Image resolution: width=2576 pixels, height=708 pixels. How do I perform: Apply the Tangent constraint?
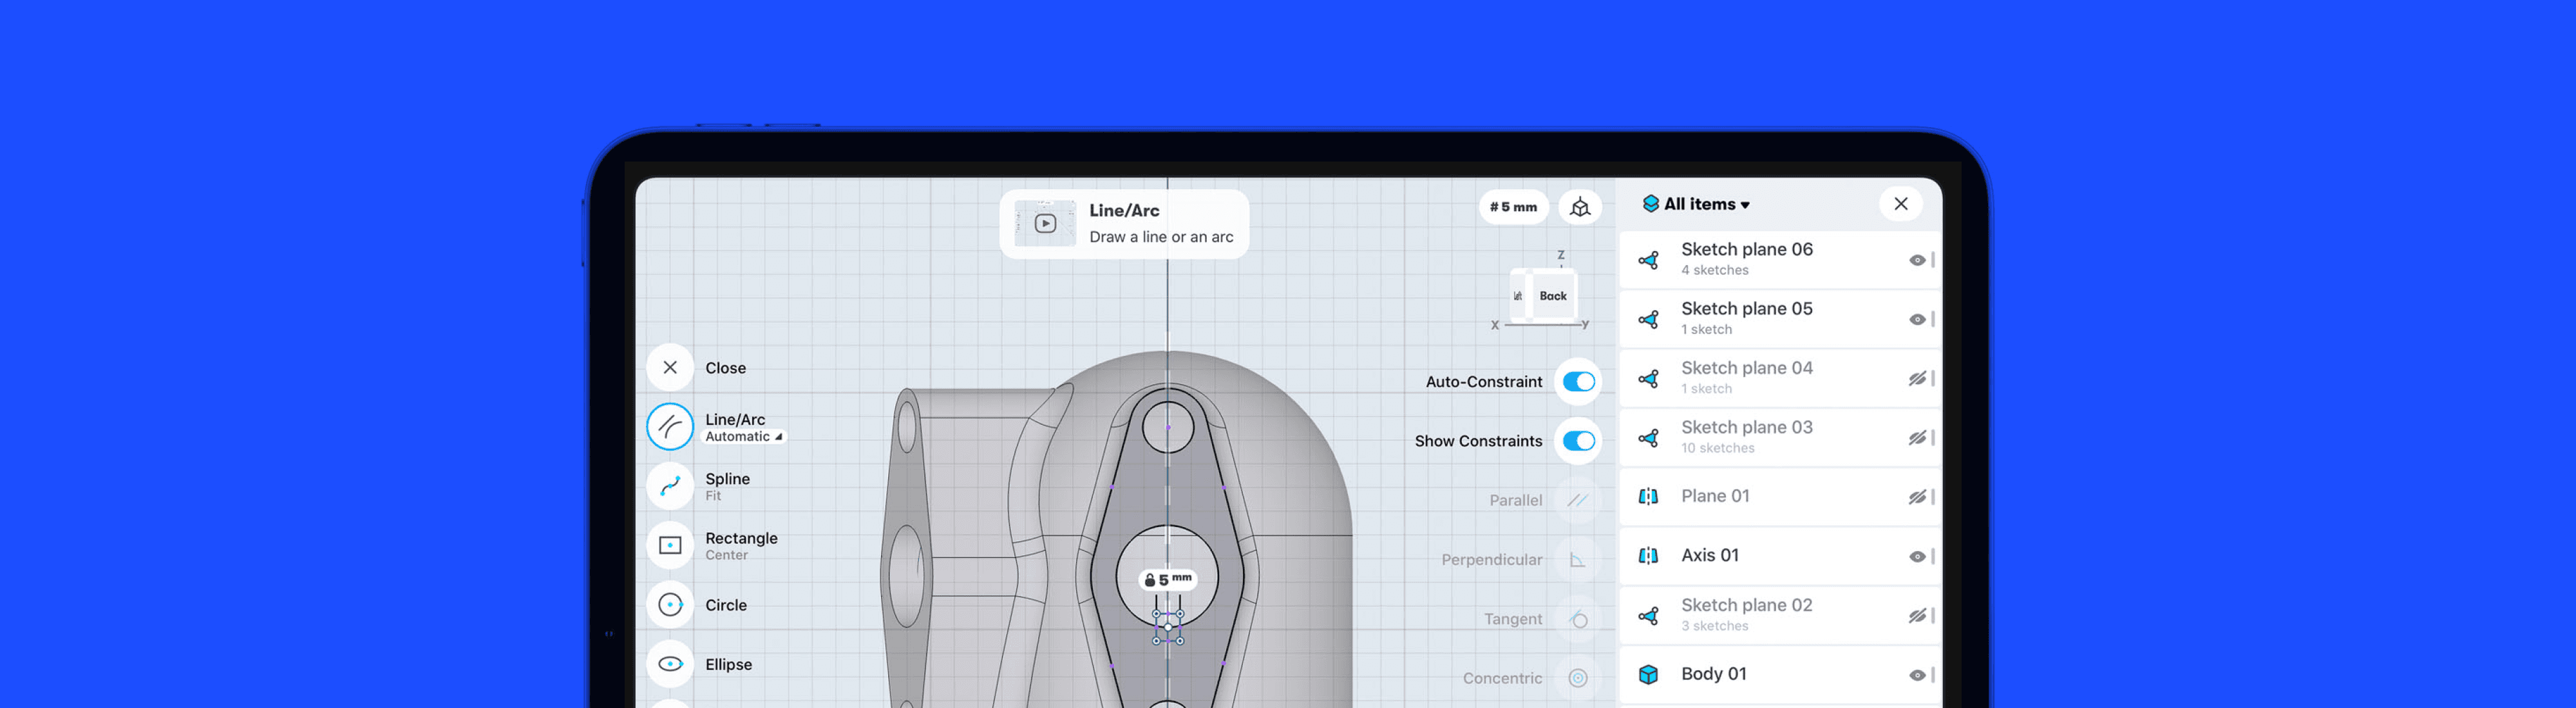pyautogui.click(x=1578, y=619)
